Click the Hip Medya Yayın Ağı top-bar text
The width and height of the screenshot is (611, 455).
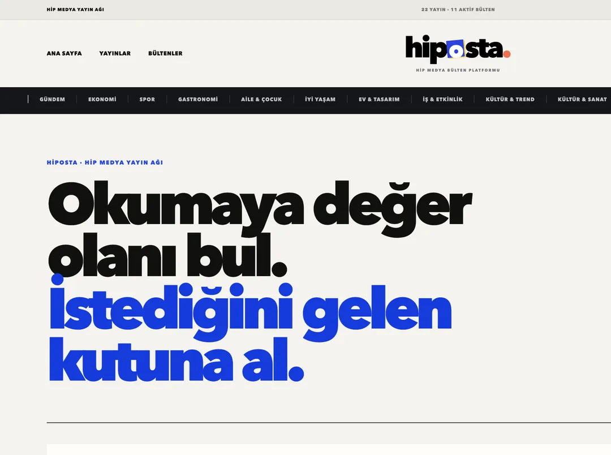(x=75, y=10)
